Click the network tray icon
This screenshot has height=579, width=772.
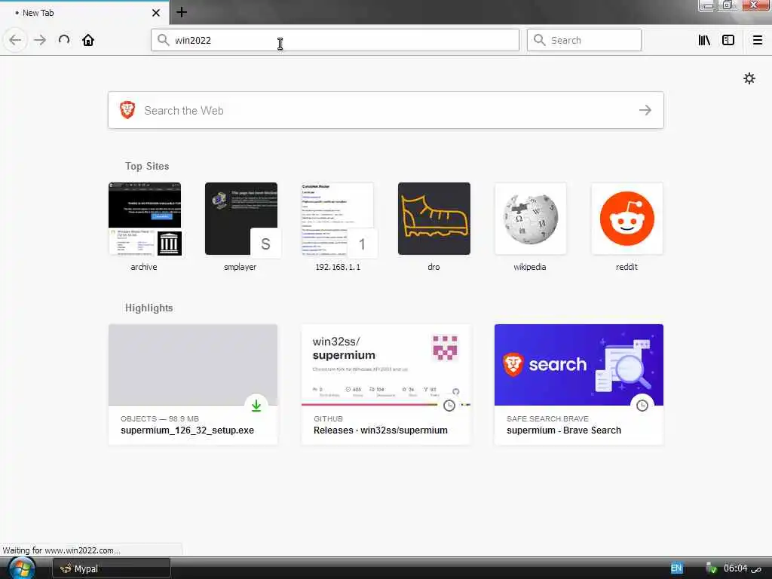[711, 568]
